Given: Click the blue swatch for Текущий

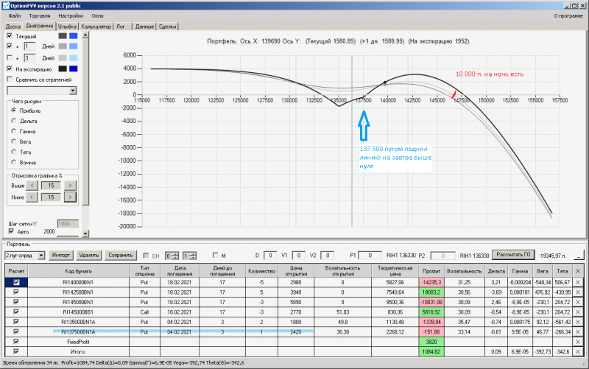Looking at the screenshot, I should click(74, 35).
